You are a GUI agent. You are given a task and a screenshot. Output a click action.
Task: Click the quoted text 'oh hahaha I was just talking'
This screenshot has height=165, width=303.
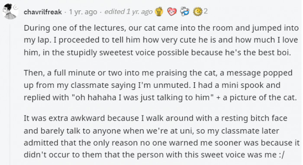click(x=129, y=97)
